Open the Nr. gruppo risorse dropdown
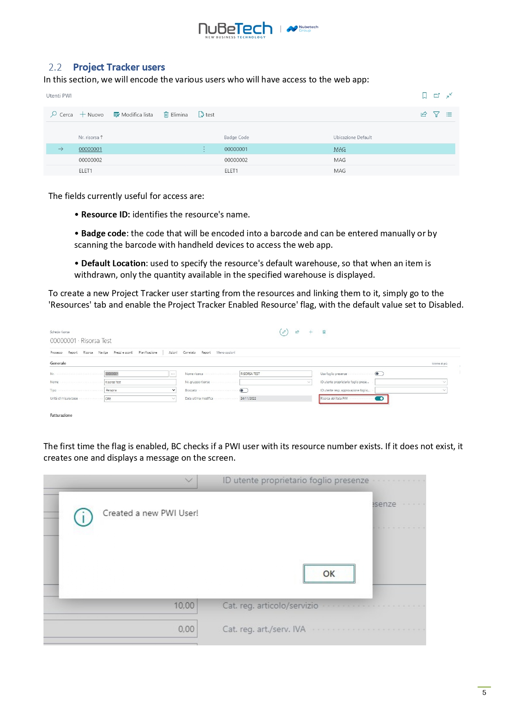 (309, 382)
